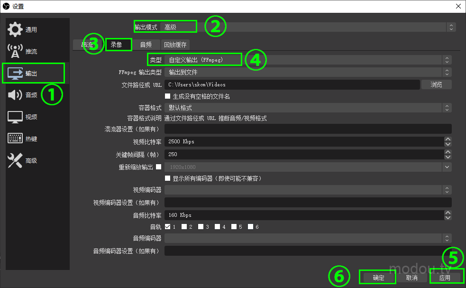The height and width of the screenshot is (288, 466).
Task: Click the Advanced (高级) tools icon
Action: (15, 160)
